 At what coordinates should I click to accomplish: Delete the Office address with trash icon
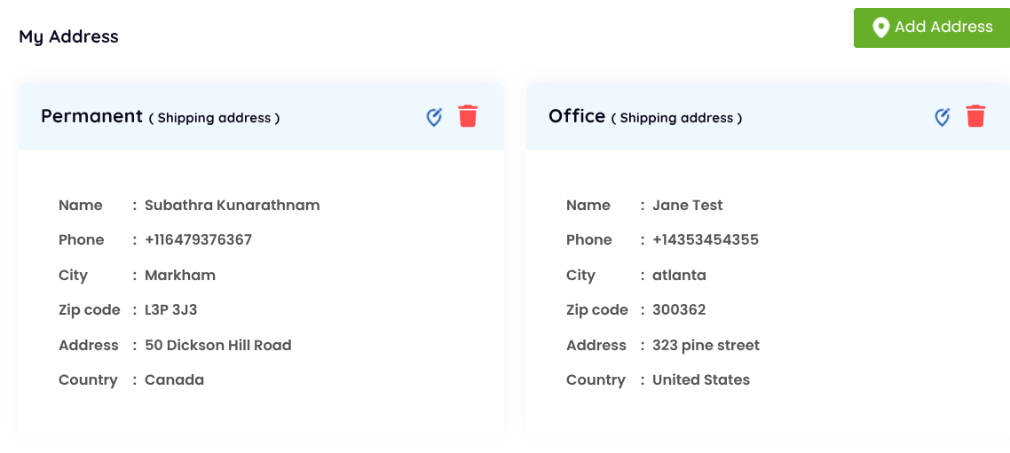(975, 116)
